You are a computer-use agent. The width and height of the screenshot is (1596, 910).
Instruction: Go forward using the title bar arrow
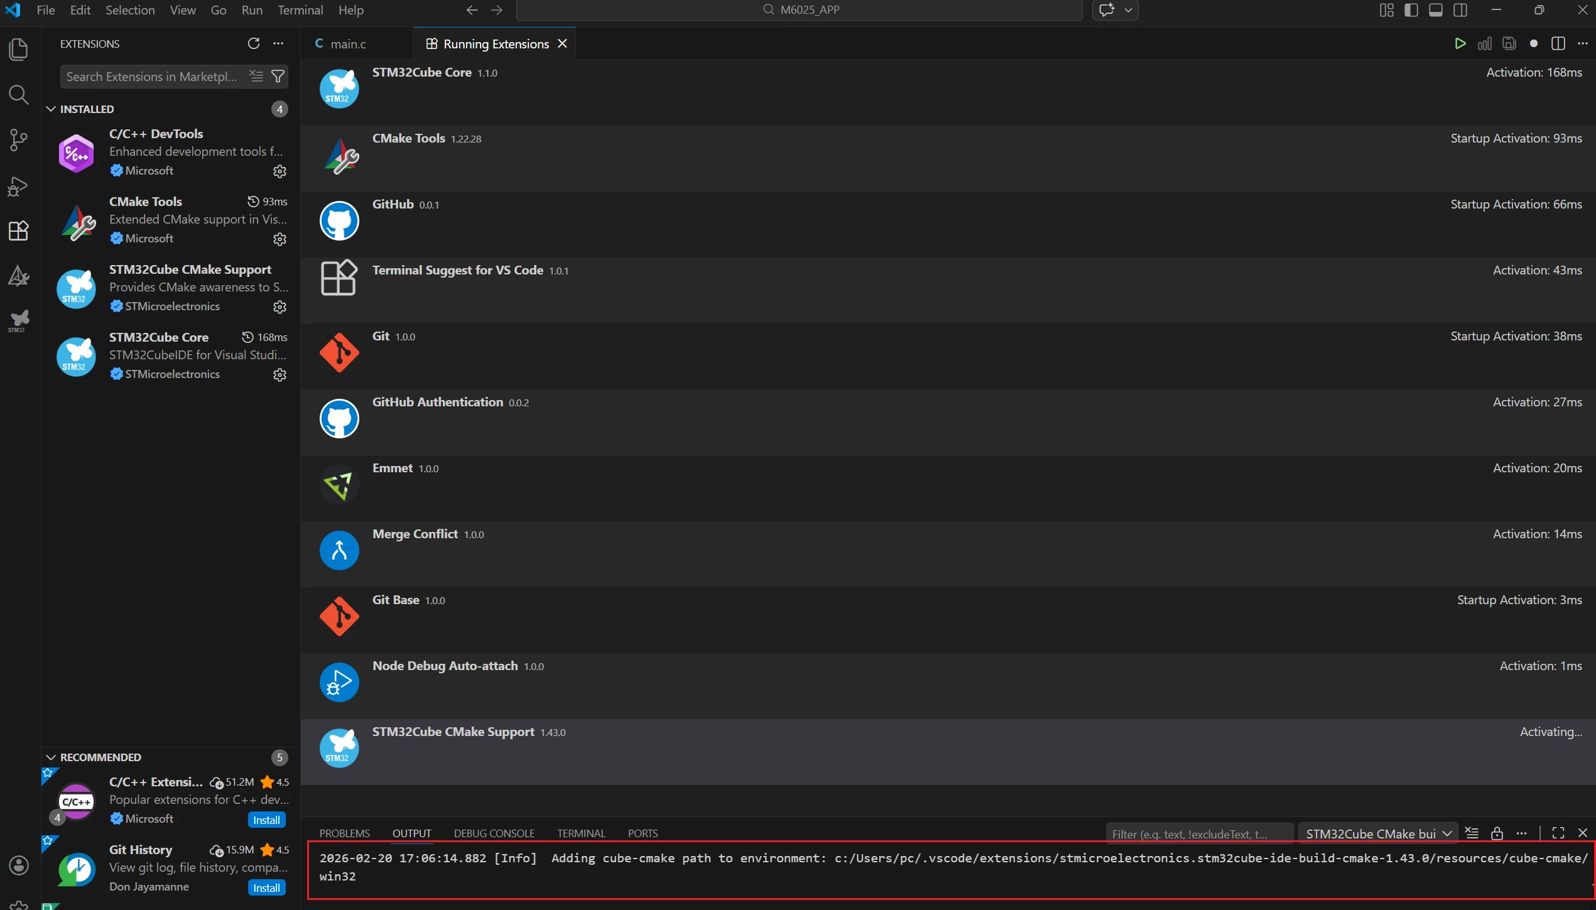coord(497,10)
